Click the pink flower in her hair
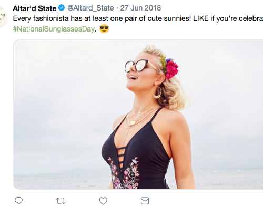Screen dimensions: 263x207 [x=171, y=69]
